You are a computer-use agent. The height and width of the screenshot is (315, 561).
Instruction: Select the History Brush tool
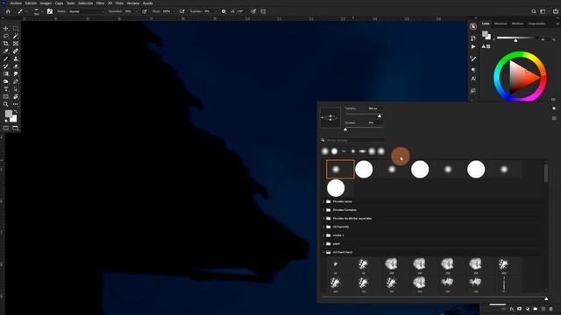(6, 66)
